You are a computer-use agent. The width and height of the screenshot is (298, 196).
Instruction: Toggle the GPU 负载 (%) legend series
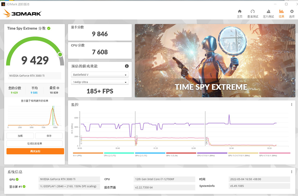181,154
